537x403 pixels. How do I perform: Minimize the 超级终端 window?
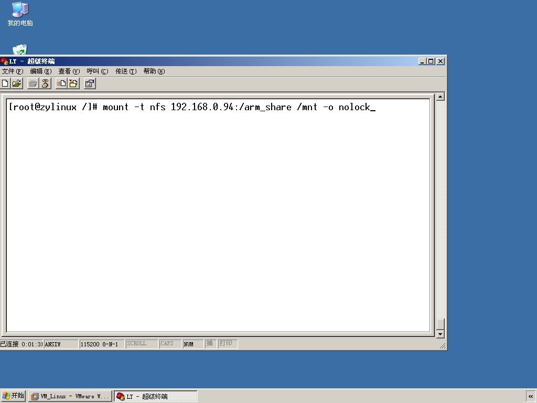422,61
